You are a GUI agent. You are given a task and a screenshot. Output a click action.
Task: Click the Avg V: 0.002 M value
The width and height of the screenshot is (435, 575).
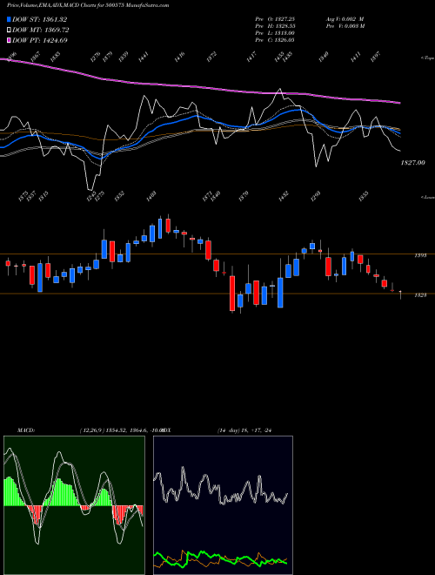pos(345,19)
